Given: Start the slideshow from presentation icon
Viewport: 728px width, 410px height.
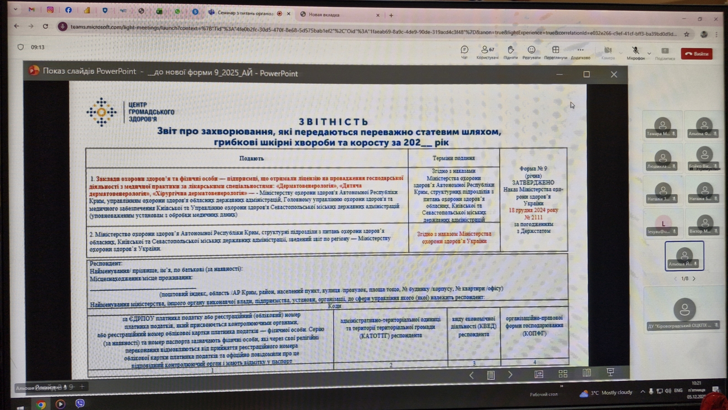Looking at the screenshot, I should (x=611, y=372).
